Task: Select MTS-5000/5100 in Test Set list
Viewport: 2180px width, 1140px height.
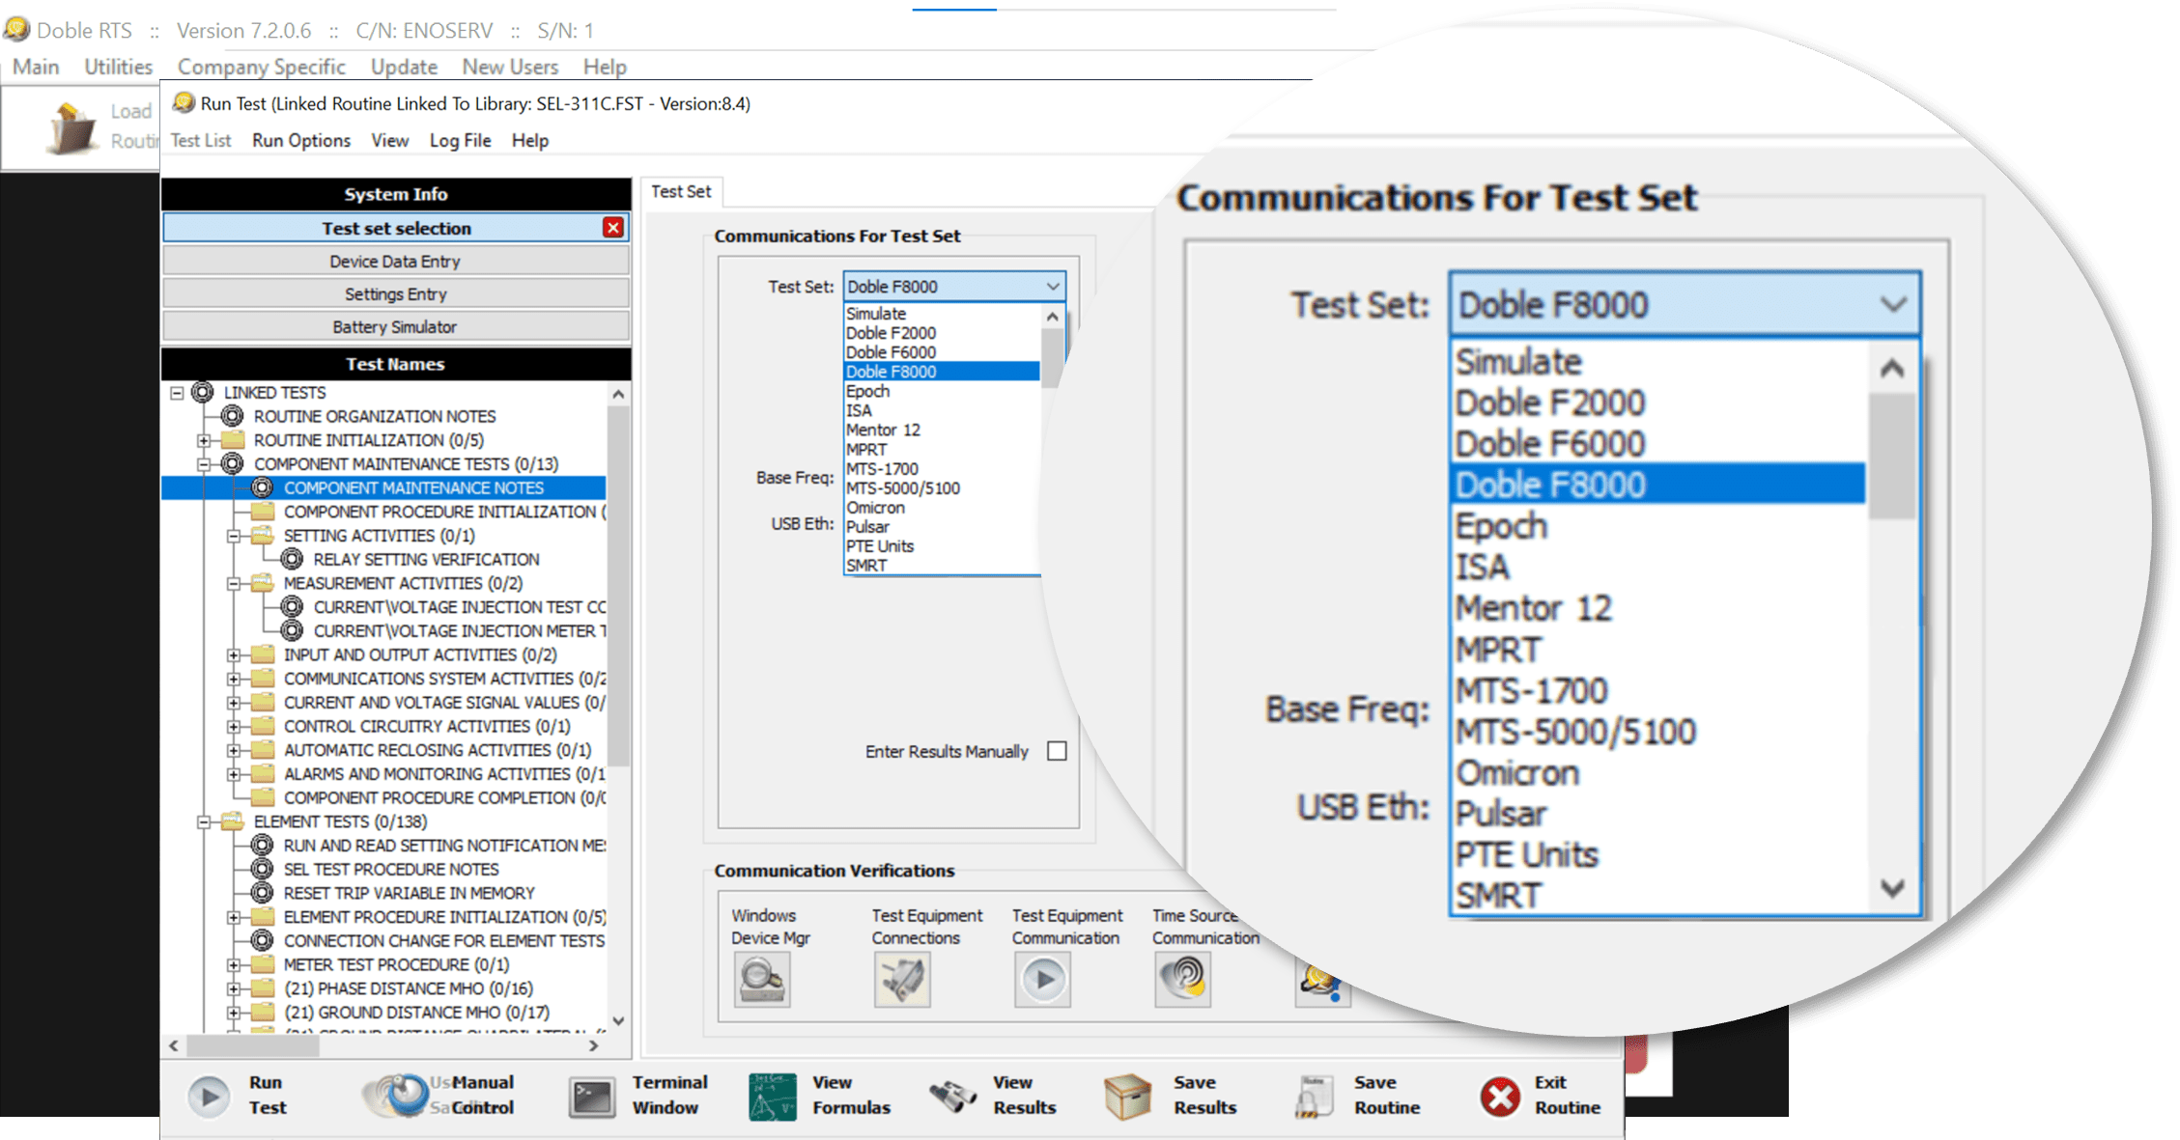Action: coord(942,488)
